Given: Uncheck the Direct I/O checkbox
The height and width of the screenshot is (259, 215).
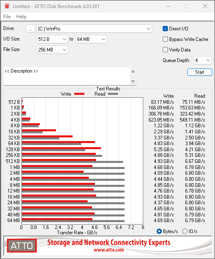Looking at the screenshot, I should [165, 29].
